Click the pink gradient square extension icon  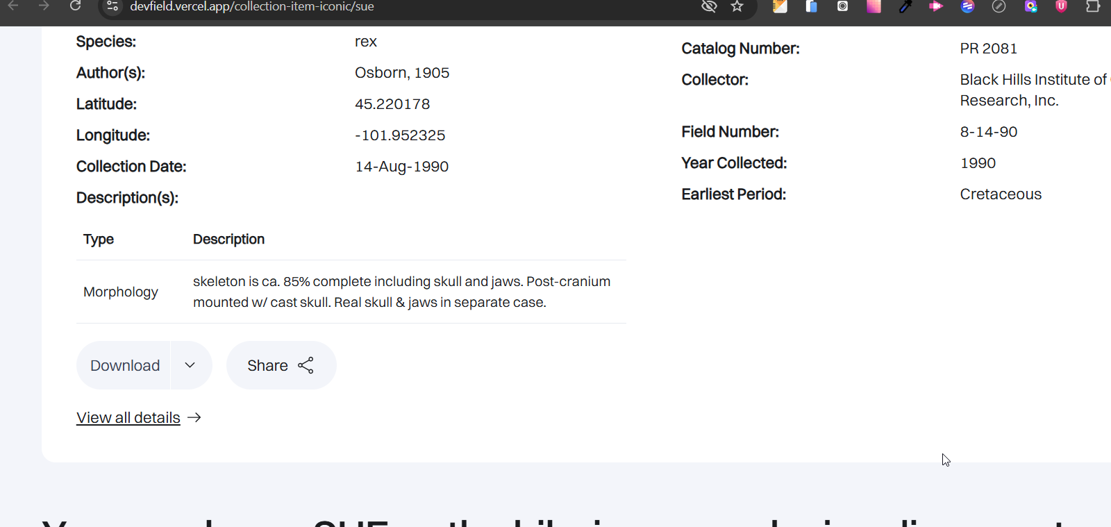click(x=874, y=6)
